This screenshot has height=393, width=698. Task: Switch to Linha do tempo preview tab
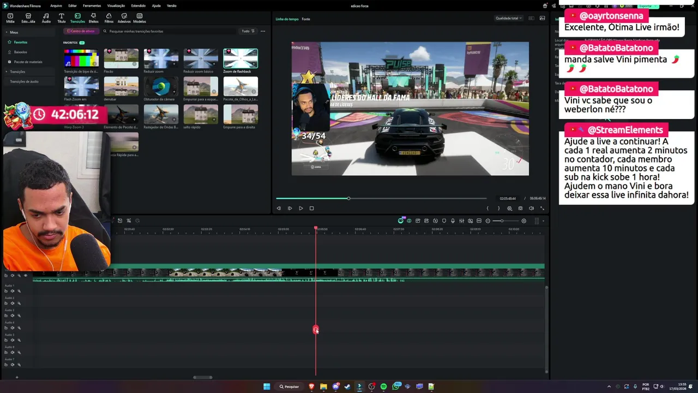pyautogui.click(x=287, y=19)
